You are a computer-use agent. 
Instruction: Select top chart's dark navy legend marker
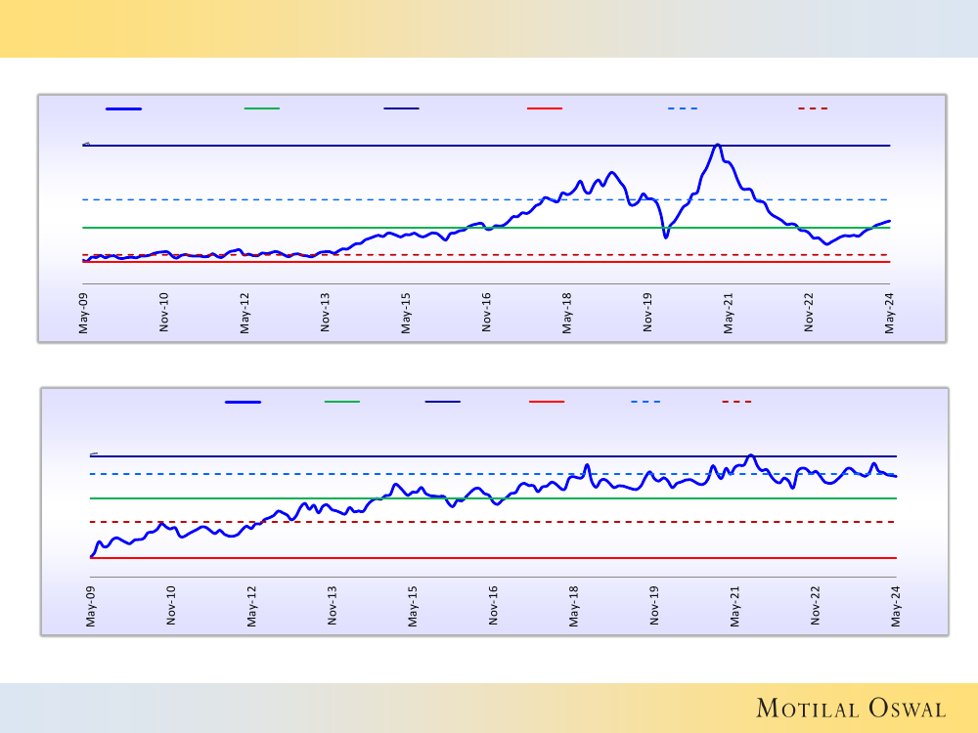point(401,108)
